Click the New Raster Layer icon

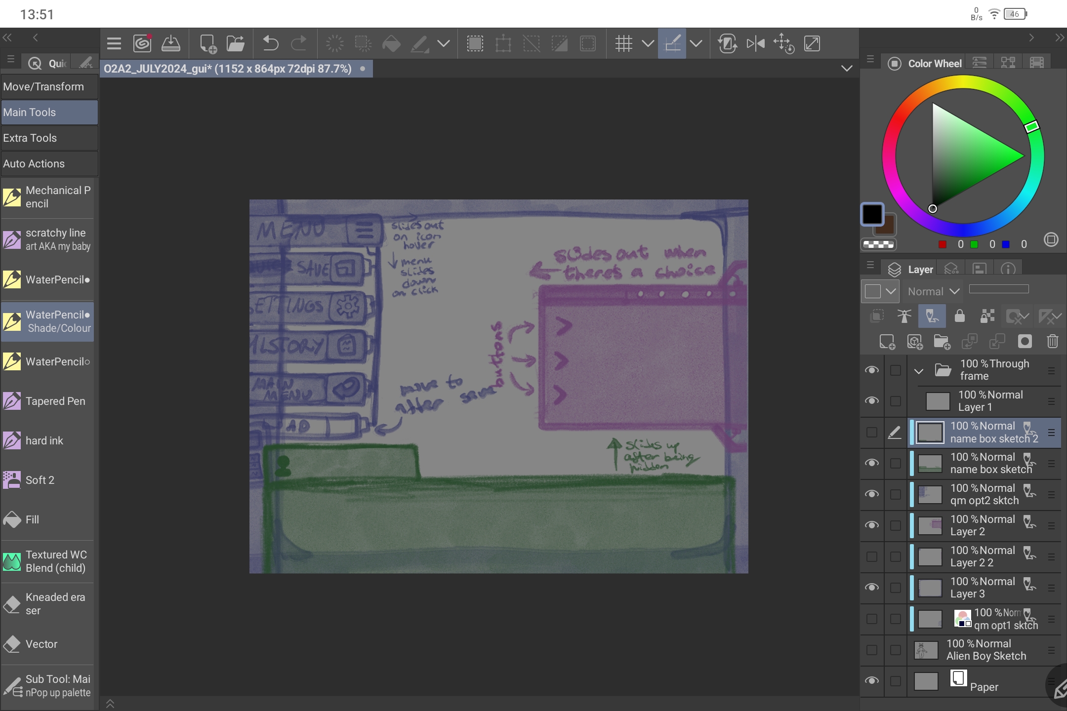[887, 342]
